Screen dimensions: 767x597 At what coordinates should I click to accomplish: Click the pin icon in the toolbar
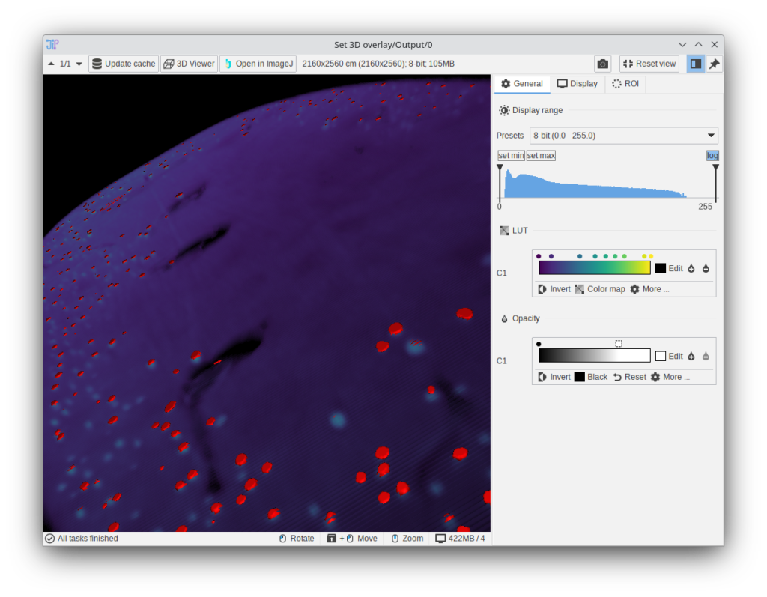click(x=714, y=64)
